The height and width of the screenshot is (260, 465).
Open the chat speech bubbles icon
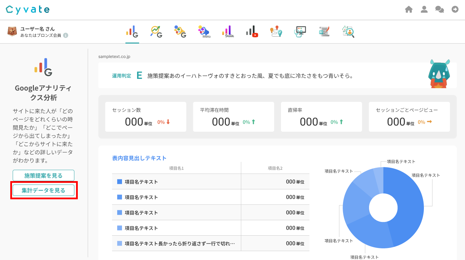[439, 10]
